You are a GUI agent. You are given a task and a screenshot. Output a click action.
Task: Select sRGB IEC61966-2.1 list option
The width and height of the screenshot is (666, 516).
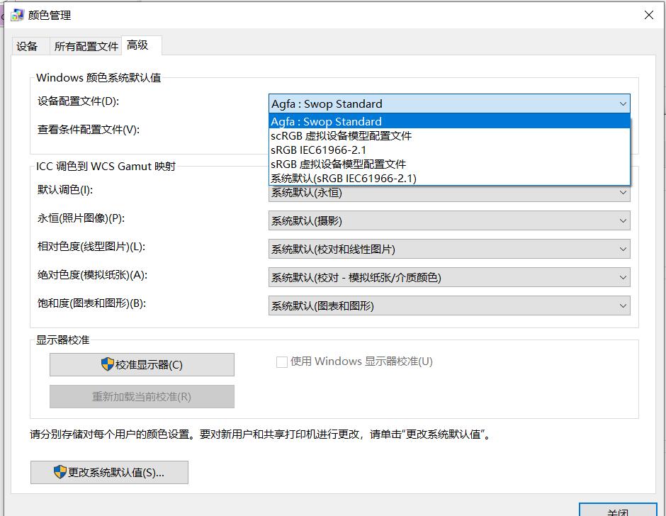click(x=449, y=150)
